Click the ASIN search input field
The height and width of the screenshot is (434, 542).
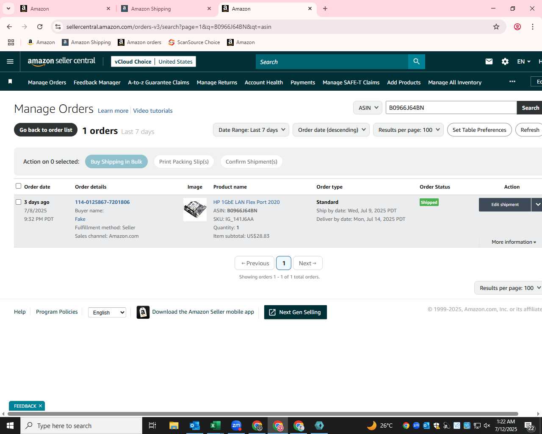451,108
